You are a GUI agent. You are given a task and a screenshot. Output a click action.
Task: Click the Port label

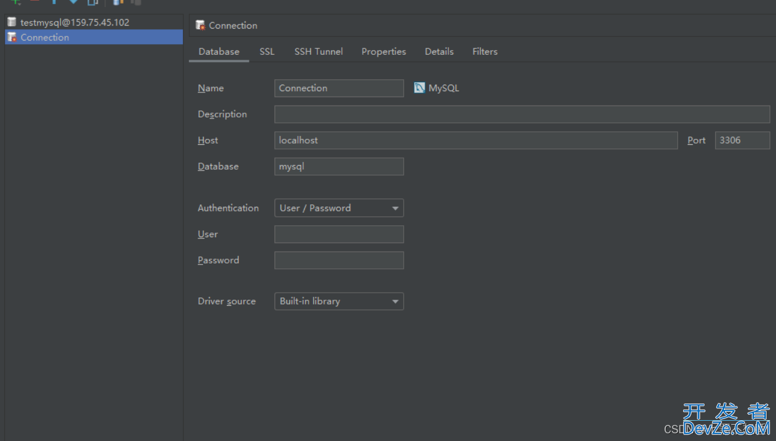(x=696, y=141)
